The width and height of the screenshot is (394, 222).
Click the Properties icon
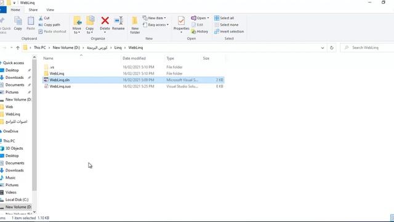click(x=181, y=21)
